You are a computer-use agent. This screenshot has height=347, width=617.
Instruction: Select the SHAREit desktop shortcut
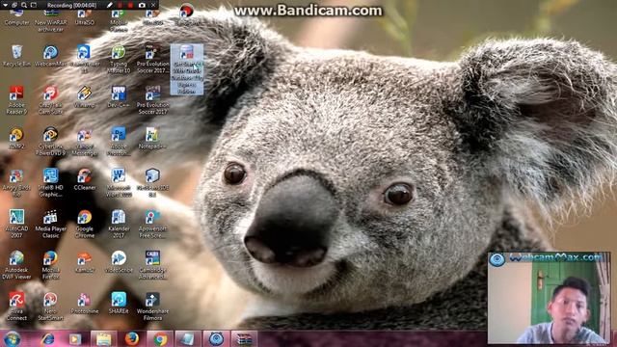click(x=119, y=304)
